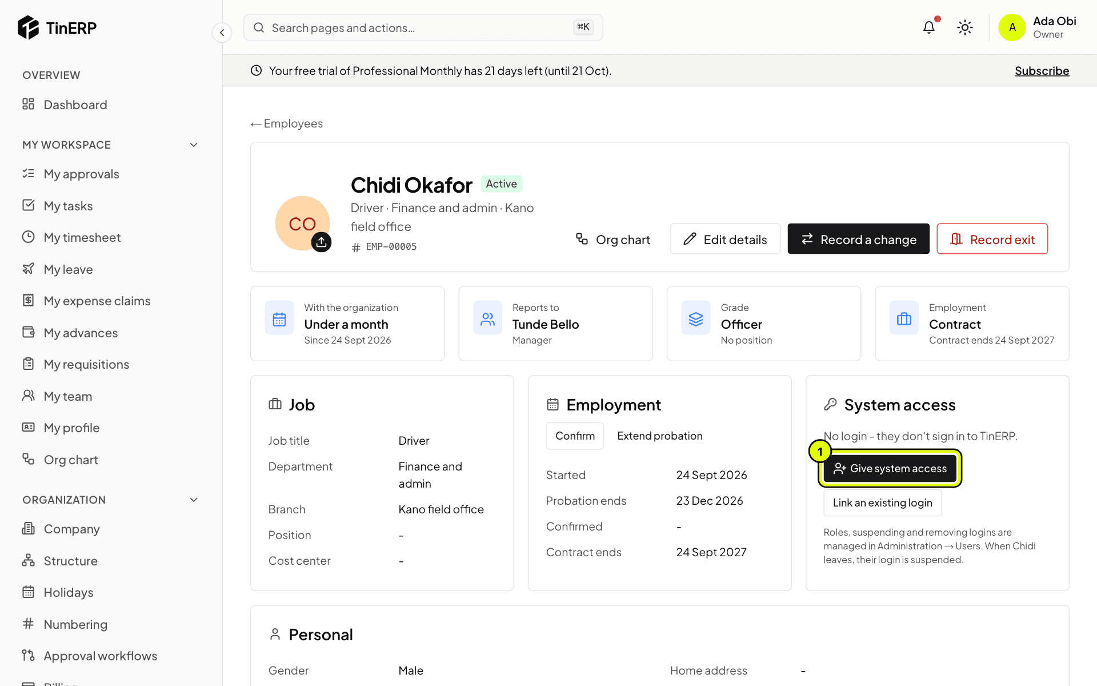Click the Active status badge

tap(501, 184)
